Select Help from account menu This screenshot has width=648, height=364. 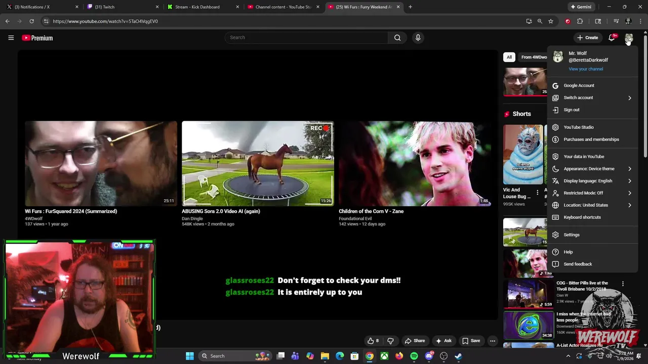point(592,252)
